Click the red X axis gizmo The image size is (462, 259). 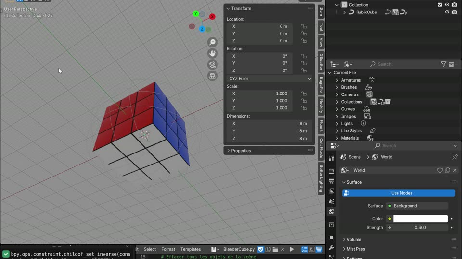coord(212,17)
